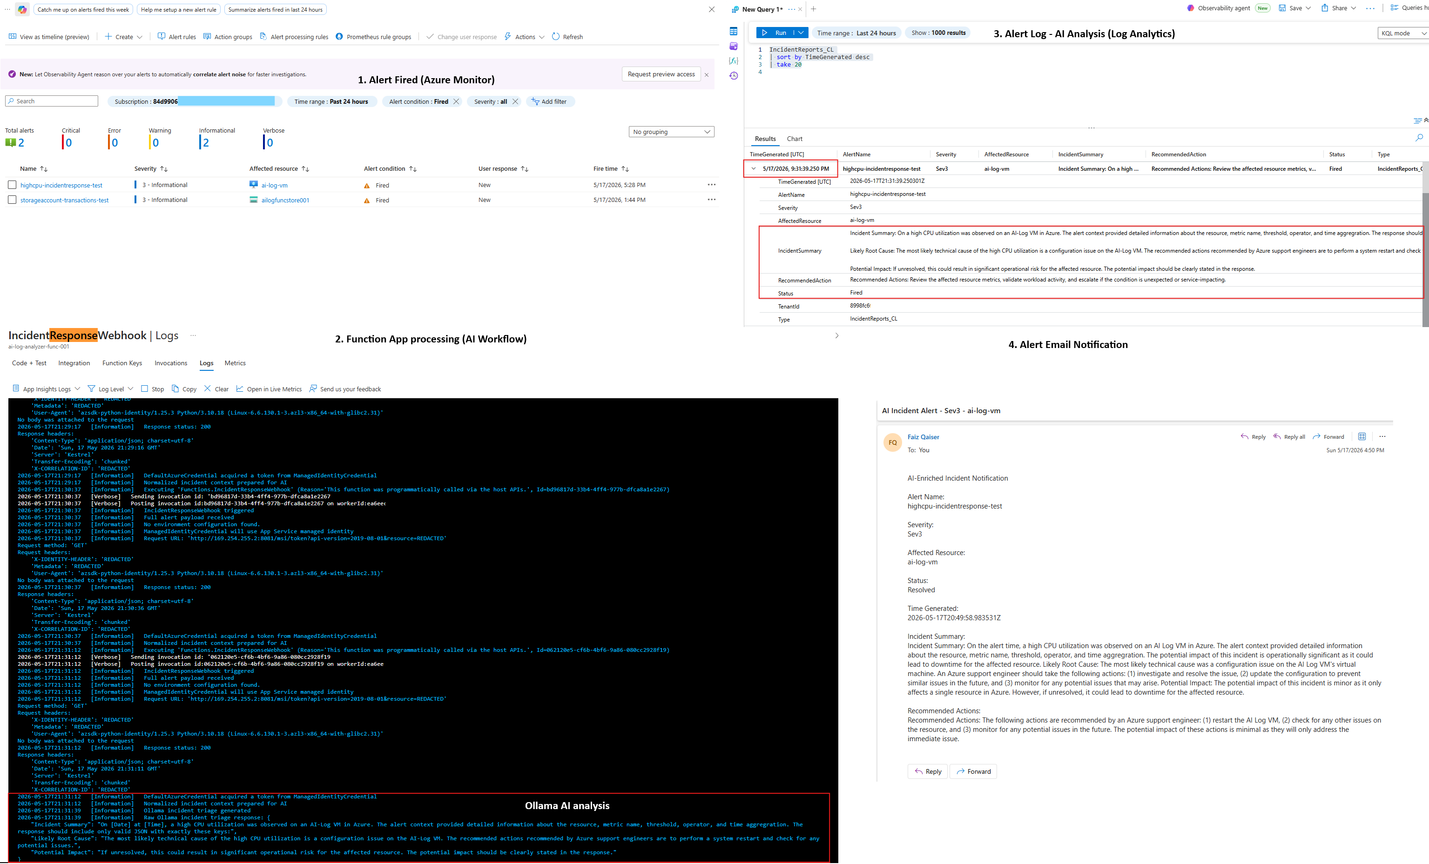Stop the log stream

[x=153, y=389]
